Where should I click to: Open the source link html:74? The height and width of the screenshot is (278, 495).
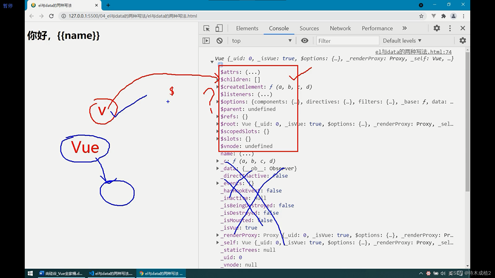click(x=413, y=52)
